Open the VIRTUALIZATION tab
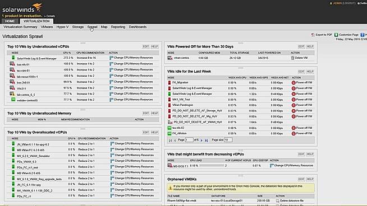Screen dimensions: 367x206 [36, 21]
